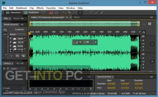The image size is (158, 97).
Task: Open the Favorites menu
Action: coord(51,8)
